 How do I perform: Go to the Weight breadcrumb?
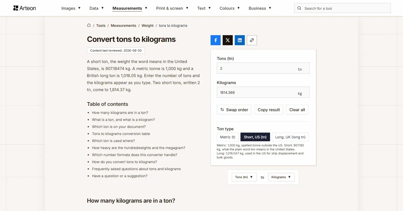point(147,25)
